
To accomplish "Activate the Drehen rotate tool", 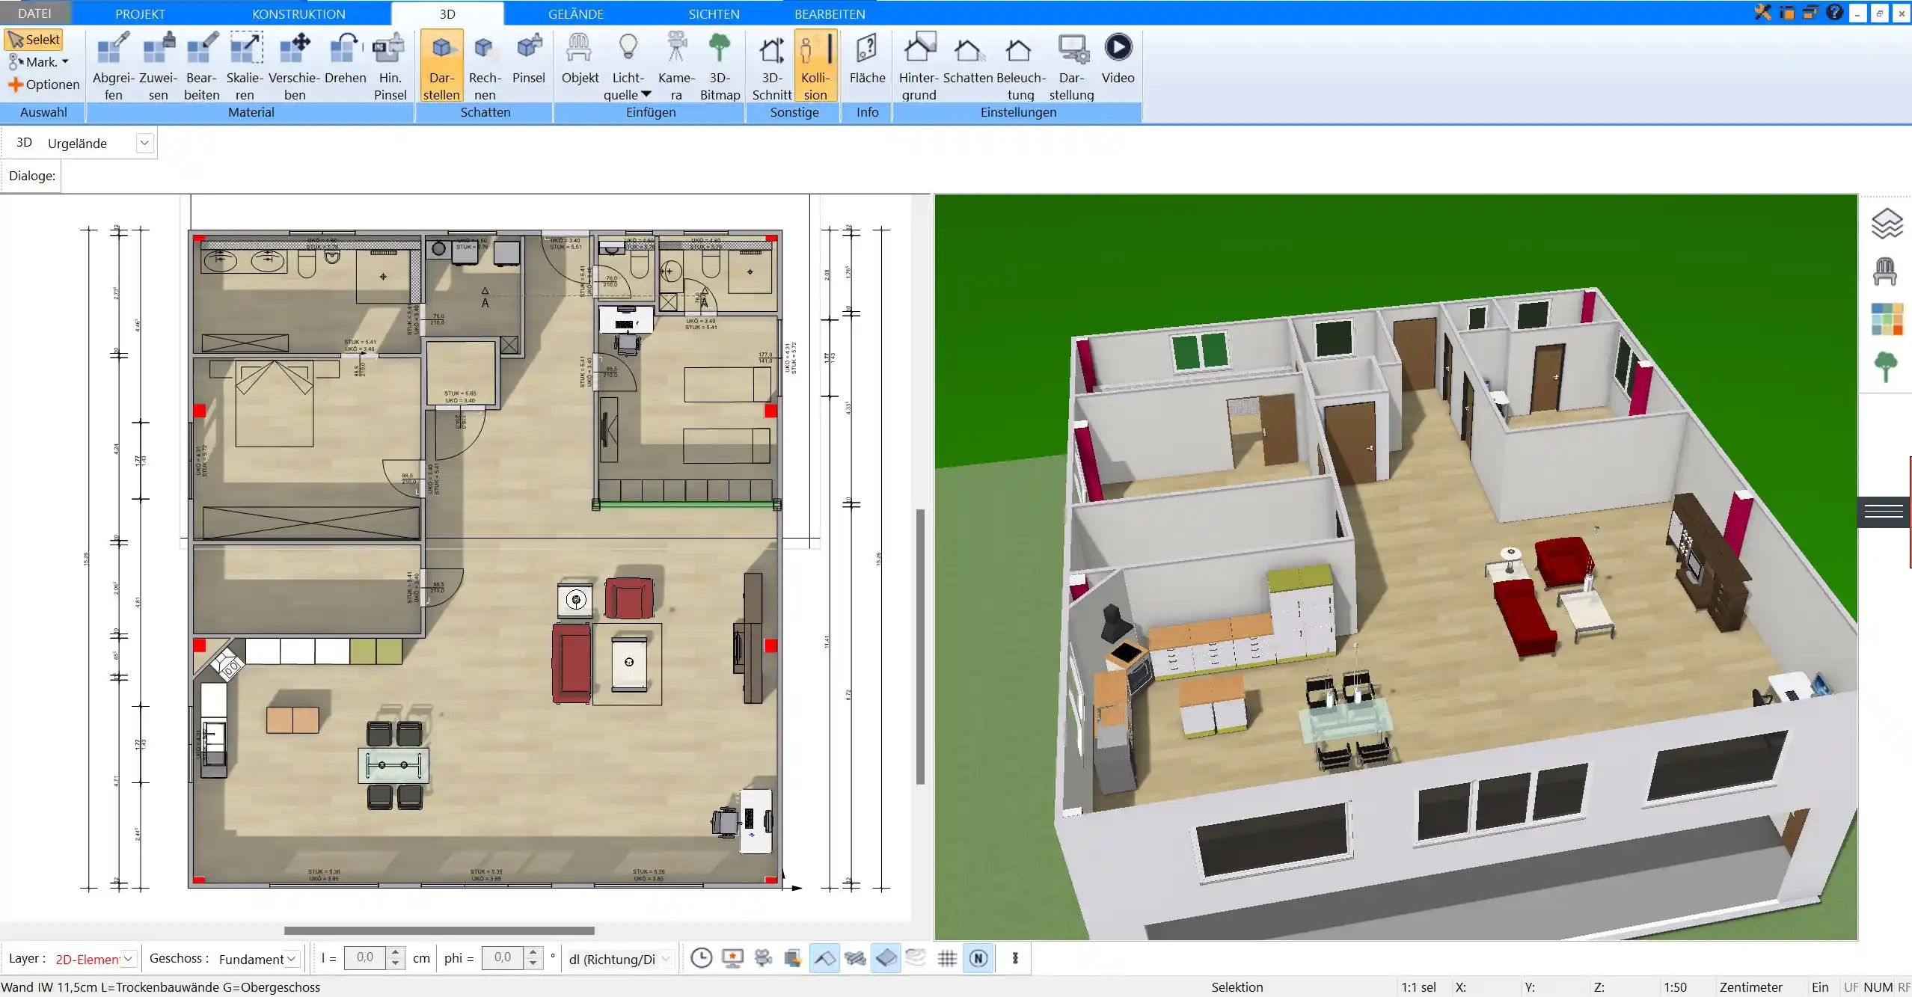I will click(x=346, y=58).
